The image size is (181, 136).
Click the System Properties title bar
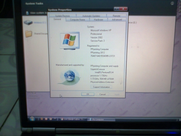[81, 10]
